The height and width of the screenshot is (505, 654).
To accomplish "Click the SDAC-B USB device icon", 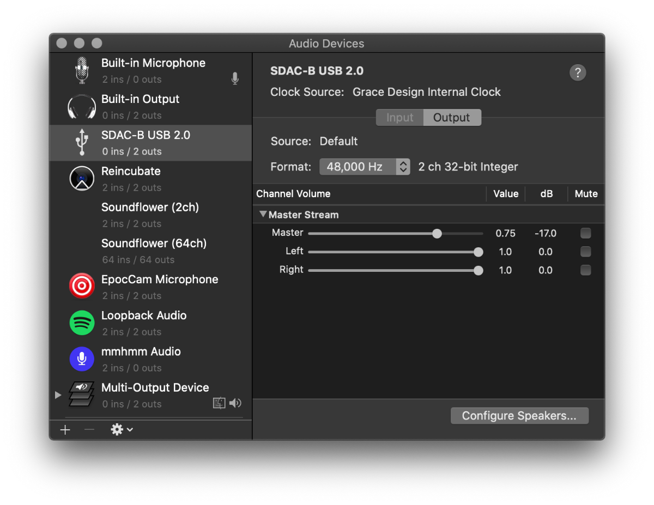I will click(82, 143).
